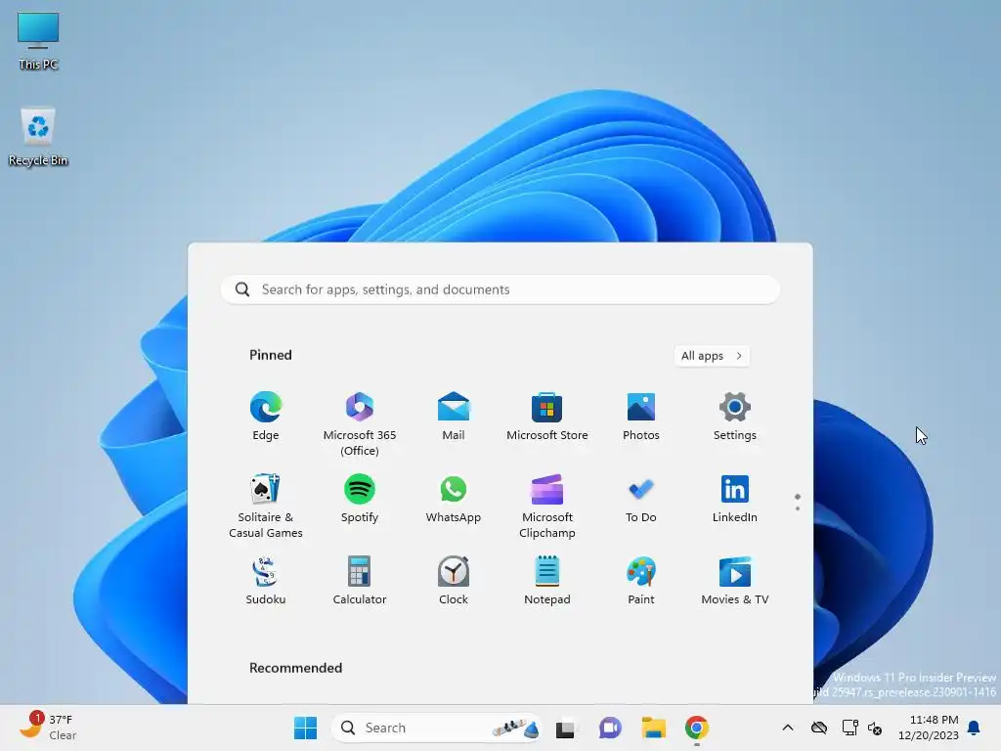Open the weather widget showing 37°F Clear

coord(48,727)
